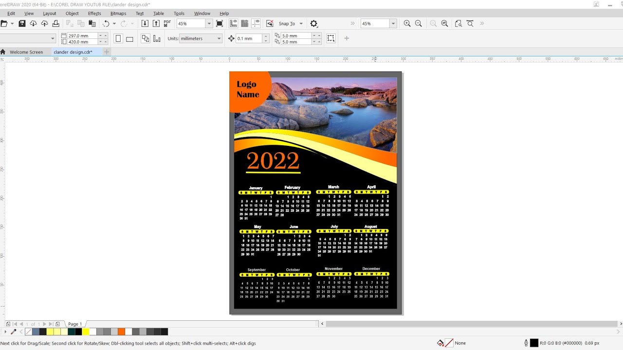
Task: Click the eyedropper icon on palette
Action: pos(14,332)
